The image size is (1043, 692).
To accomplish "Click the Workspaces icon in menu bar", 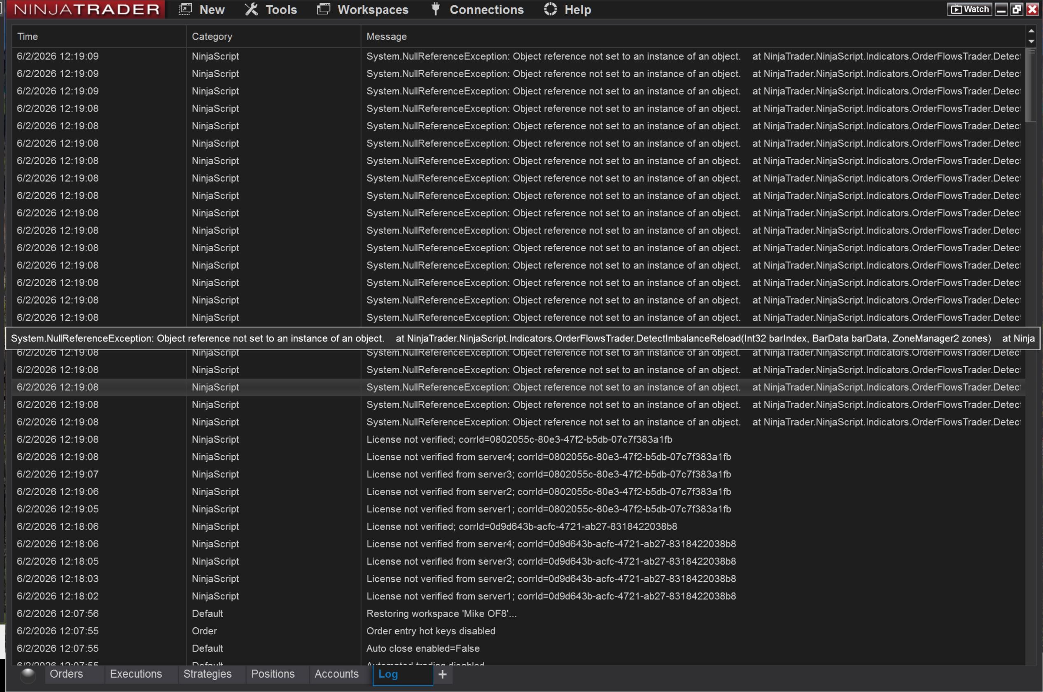I will point(323,9).
